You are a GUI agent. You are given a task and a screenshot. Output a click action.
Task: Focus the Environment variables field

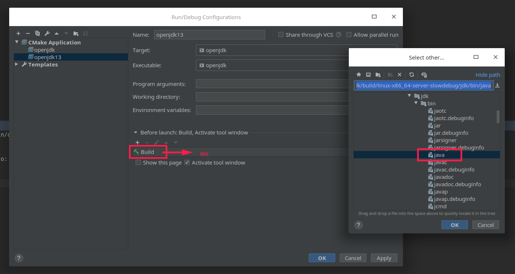[272, 110]
